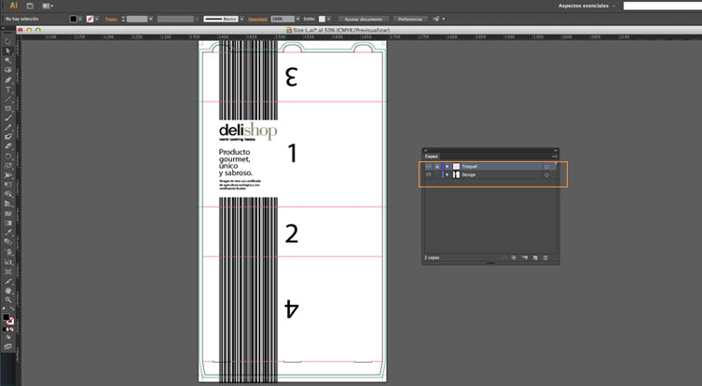This screenshot has width=702, height=386.
Task: Open the fill color dropdown in control bar
Action: (x=80, y=19)
